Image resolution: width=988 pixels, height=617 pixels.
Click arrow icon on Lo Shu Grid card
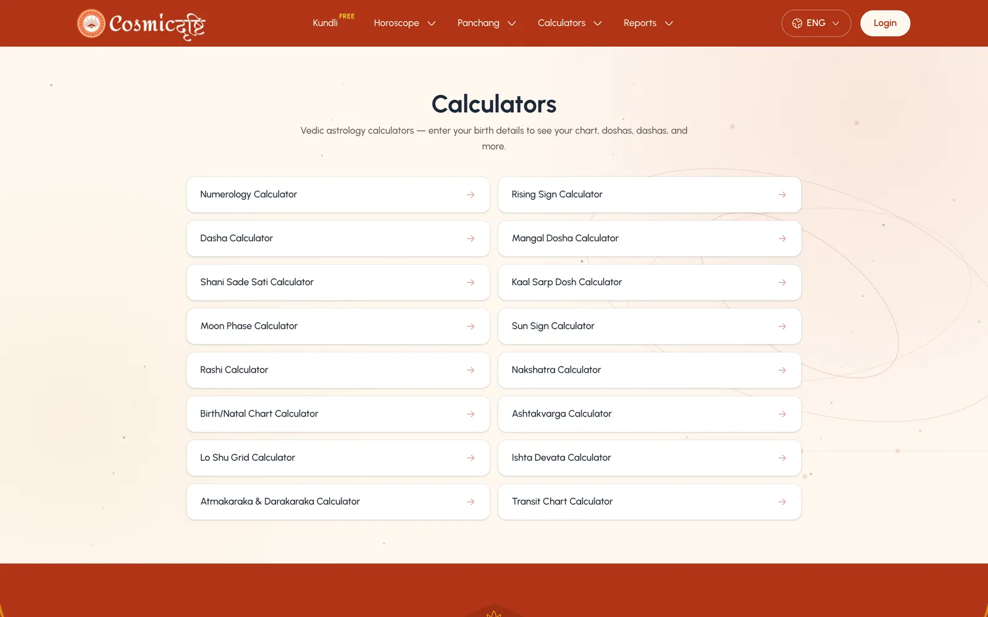[x=471, y=458]
